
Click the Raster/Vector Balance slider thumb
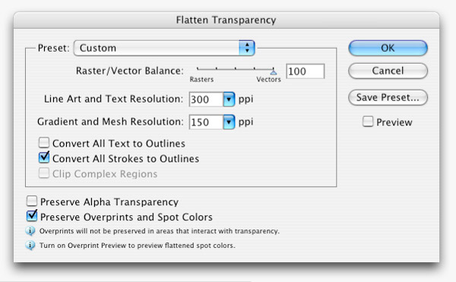coord(274,71)
